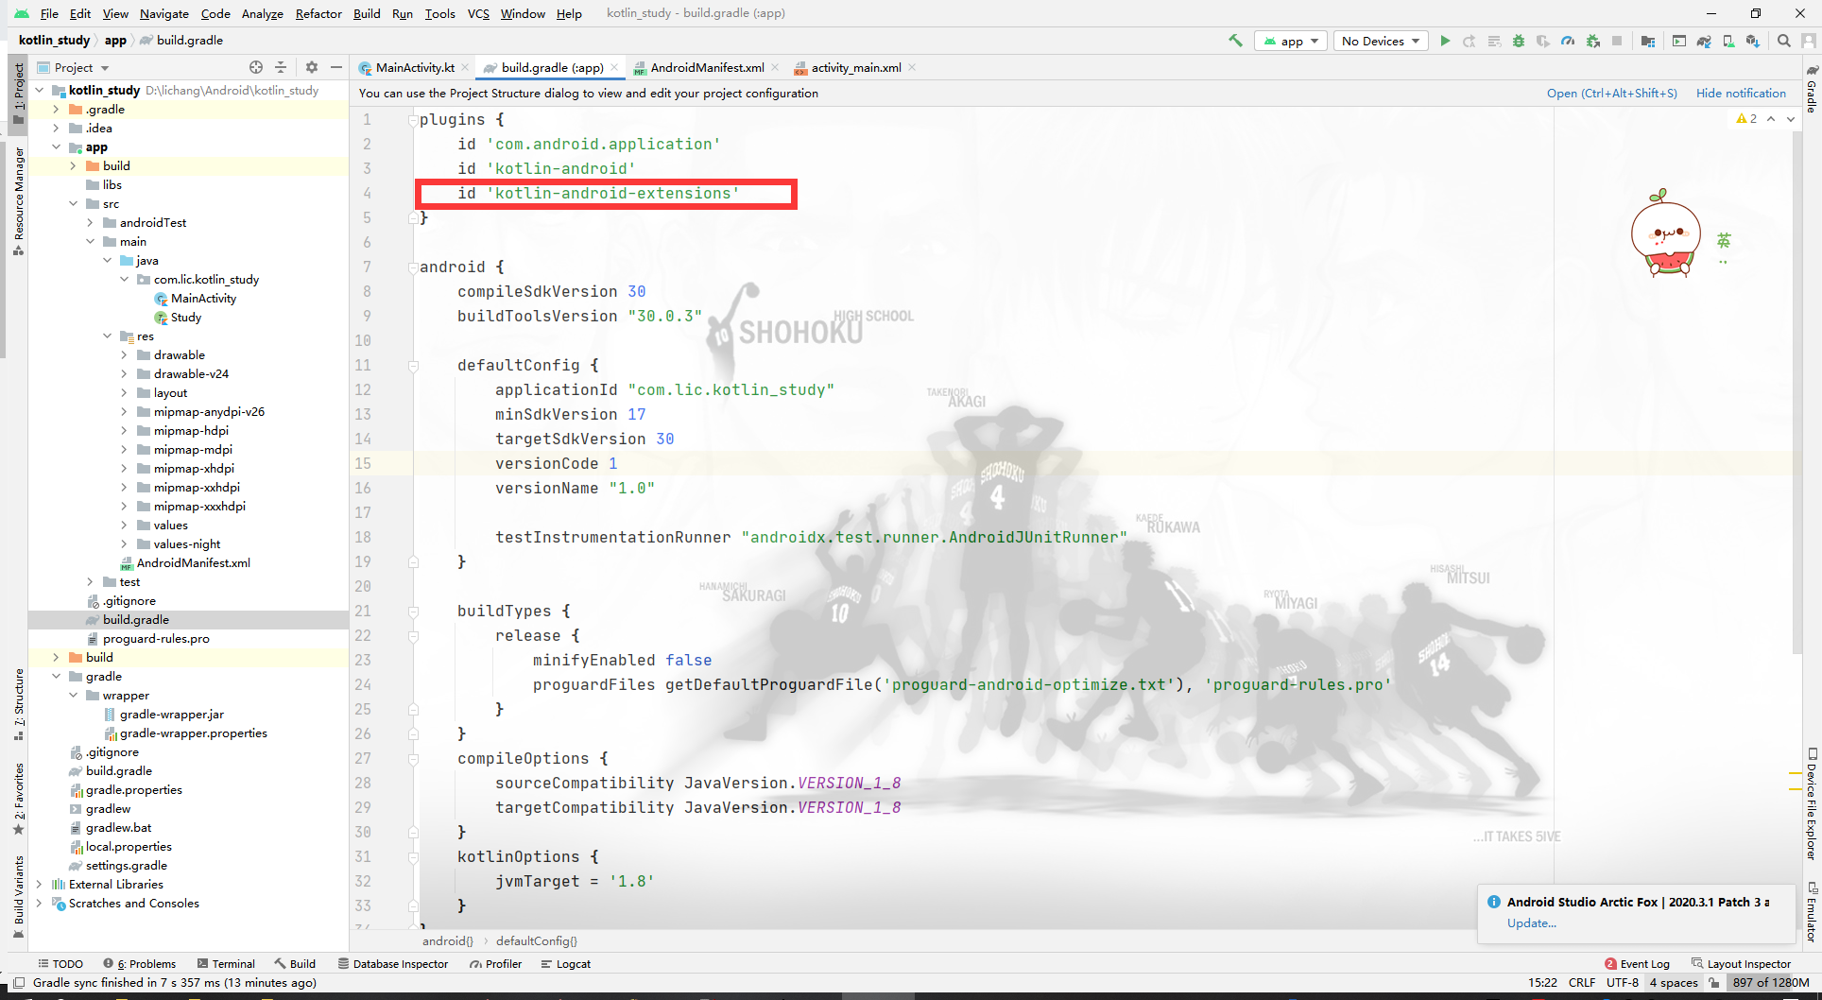Open the AVD Manager icon
The height and width of the screenshot is (1000, 1822).
pos(1728,41)
